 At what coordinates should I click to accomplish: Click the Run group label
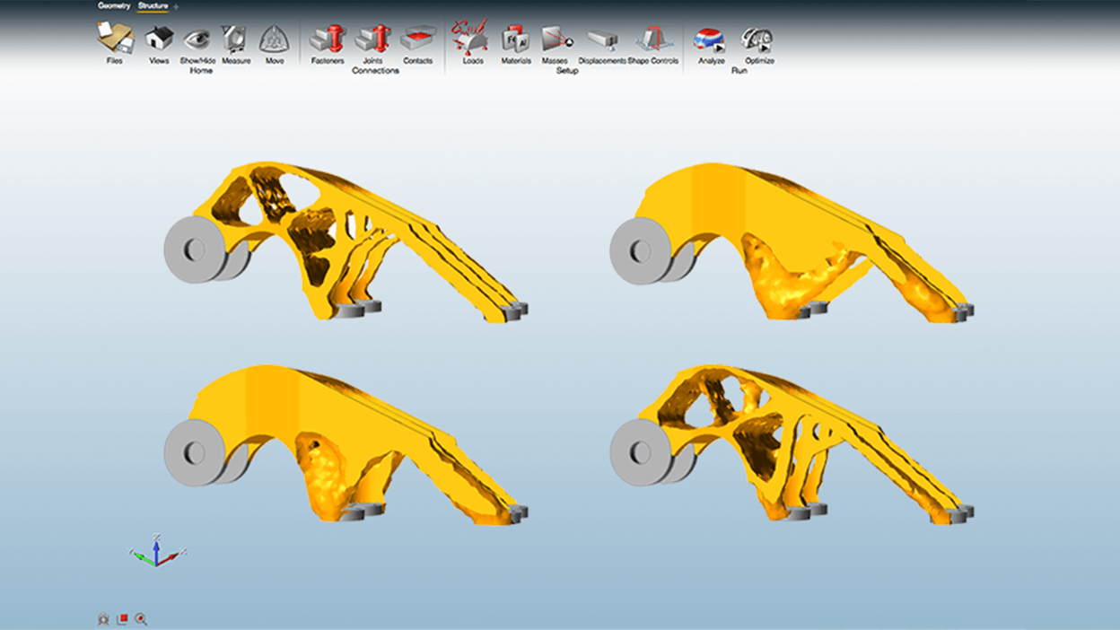click(x=739, y=70)
